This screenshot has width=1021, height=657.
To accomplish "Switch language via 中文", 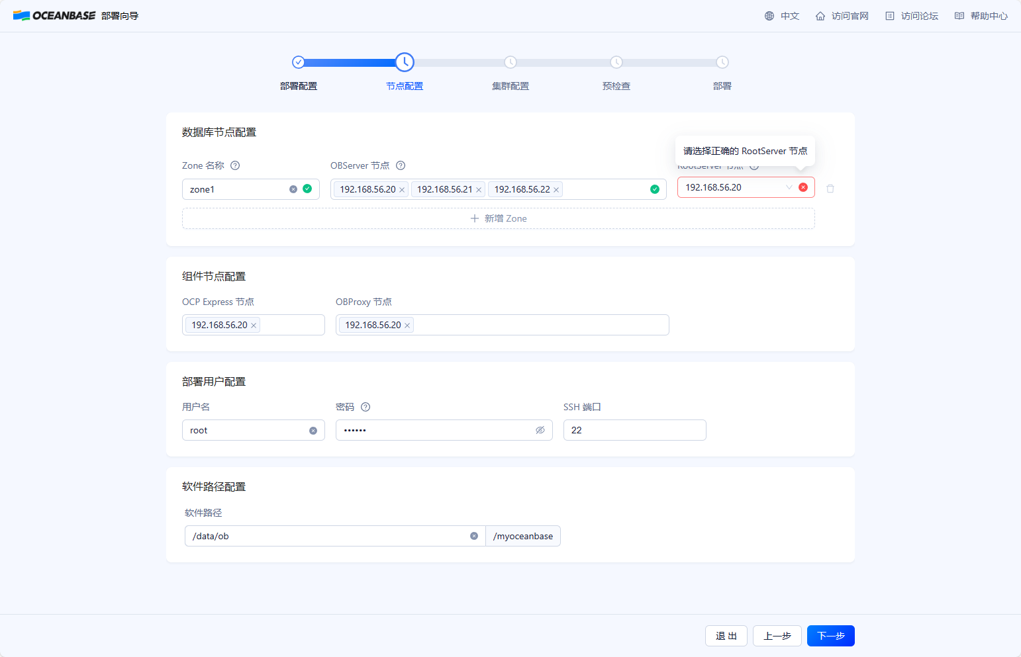I will pos(790,16).
